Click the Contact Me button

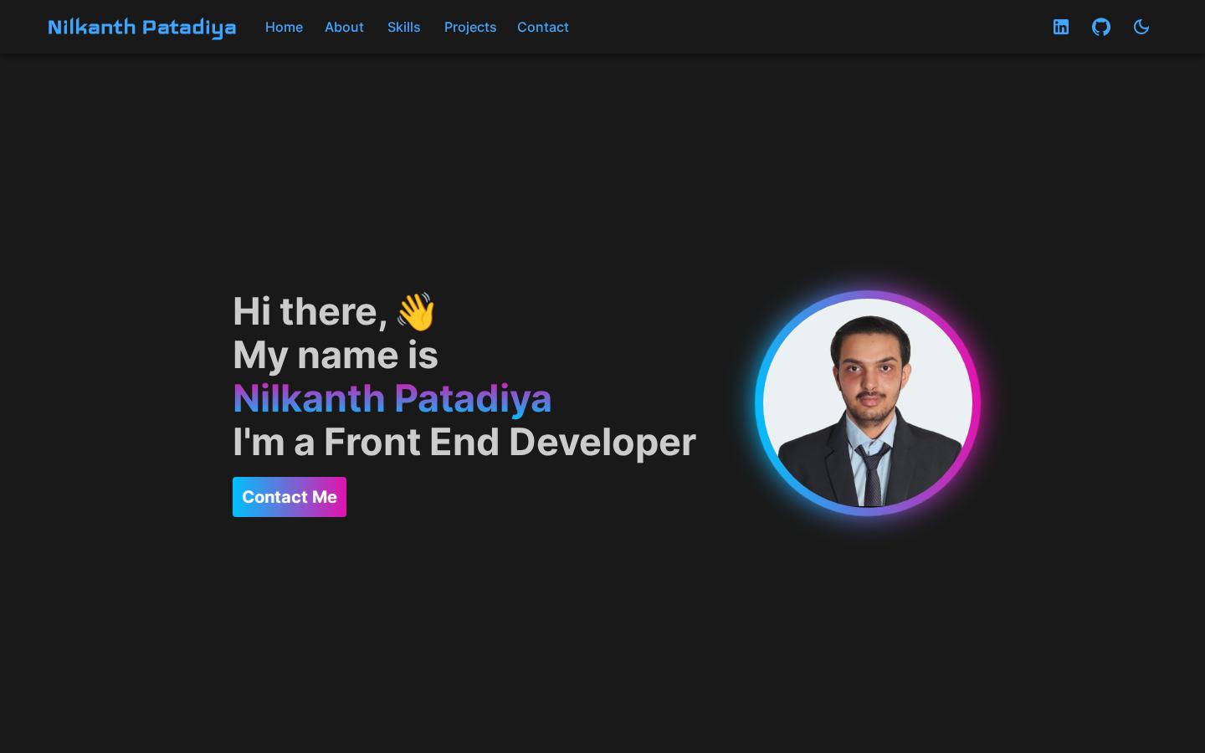(290, 497)
